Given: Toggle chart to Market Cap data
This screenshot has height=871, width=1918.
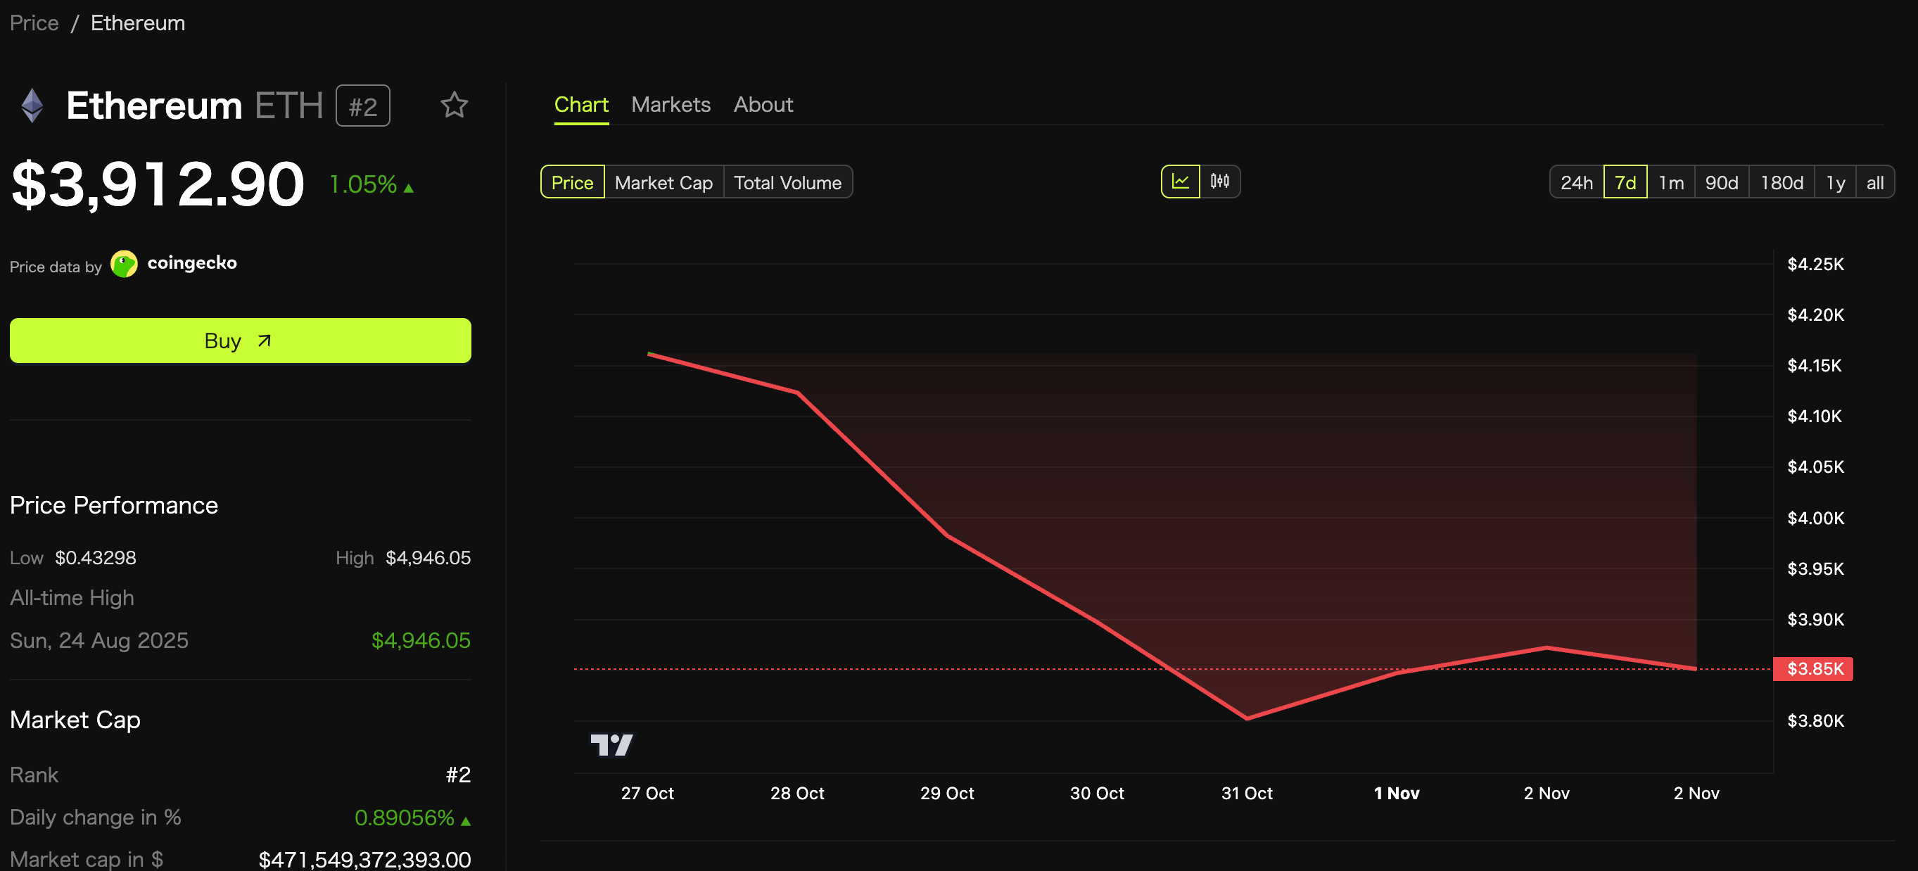Looking at the screenshot, I should coord(663,182).
